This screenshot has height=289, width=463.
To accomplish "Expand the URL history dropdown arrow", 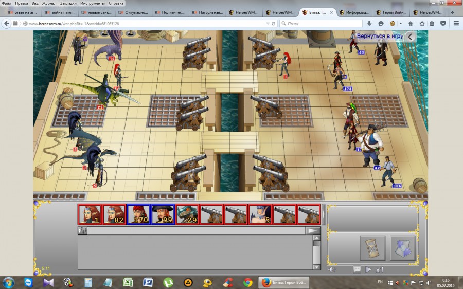I will pos(268,23).
